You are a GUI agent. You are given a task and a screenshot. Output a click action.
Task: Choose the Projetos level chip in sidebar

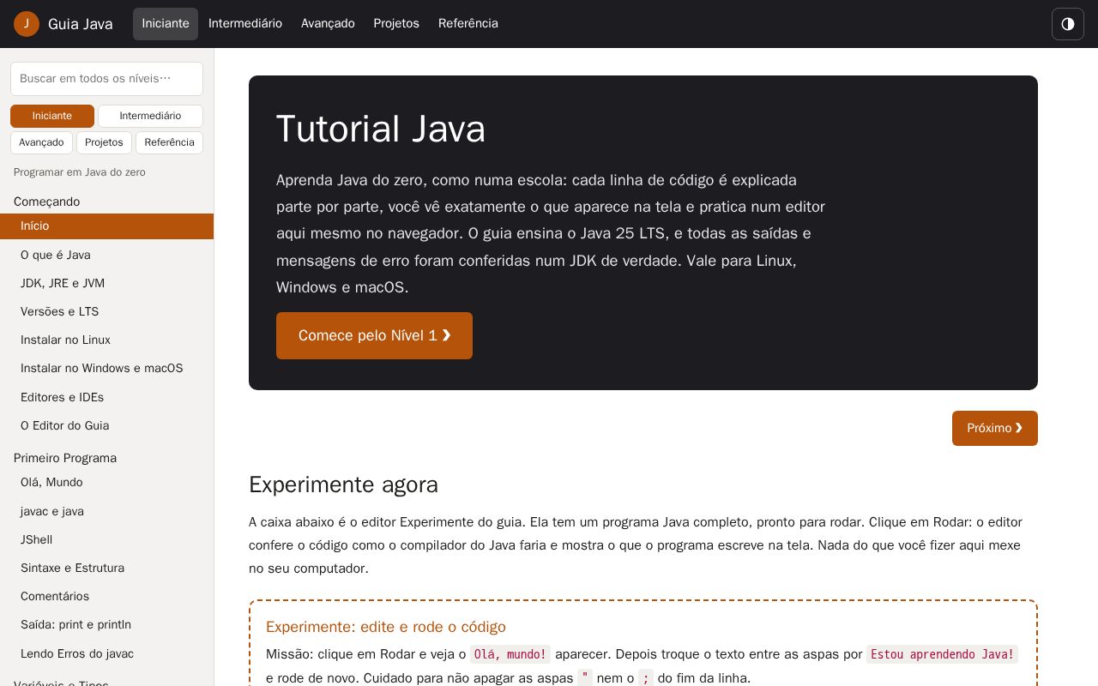click(x=104, y=142)
